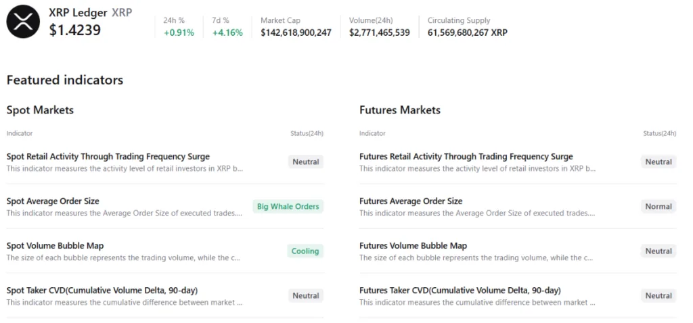This screenshot has height=323, width=693.
Task: Click the Futures Volume Bubble Map description text
Action: click(476, 257)
